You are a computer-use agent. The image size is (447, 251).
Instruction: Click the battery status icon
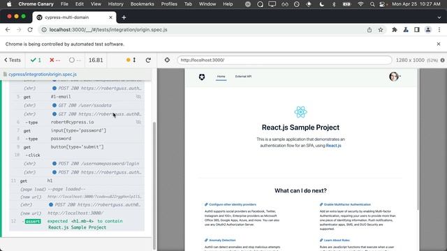347,4
